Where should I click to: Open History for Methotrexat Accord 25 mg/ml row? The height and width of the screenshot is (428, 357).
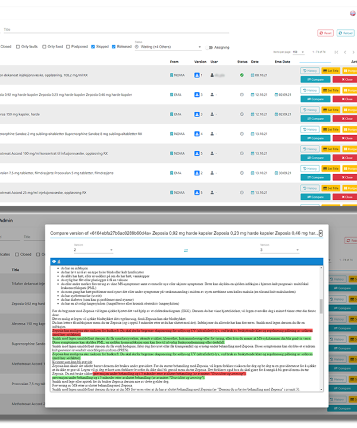[310, 188]
